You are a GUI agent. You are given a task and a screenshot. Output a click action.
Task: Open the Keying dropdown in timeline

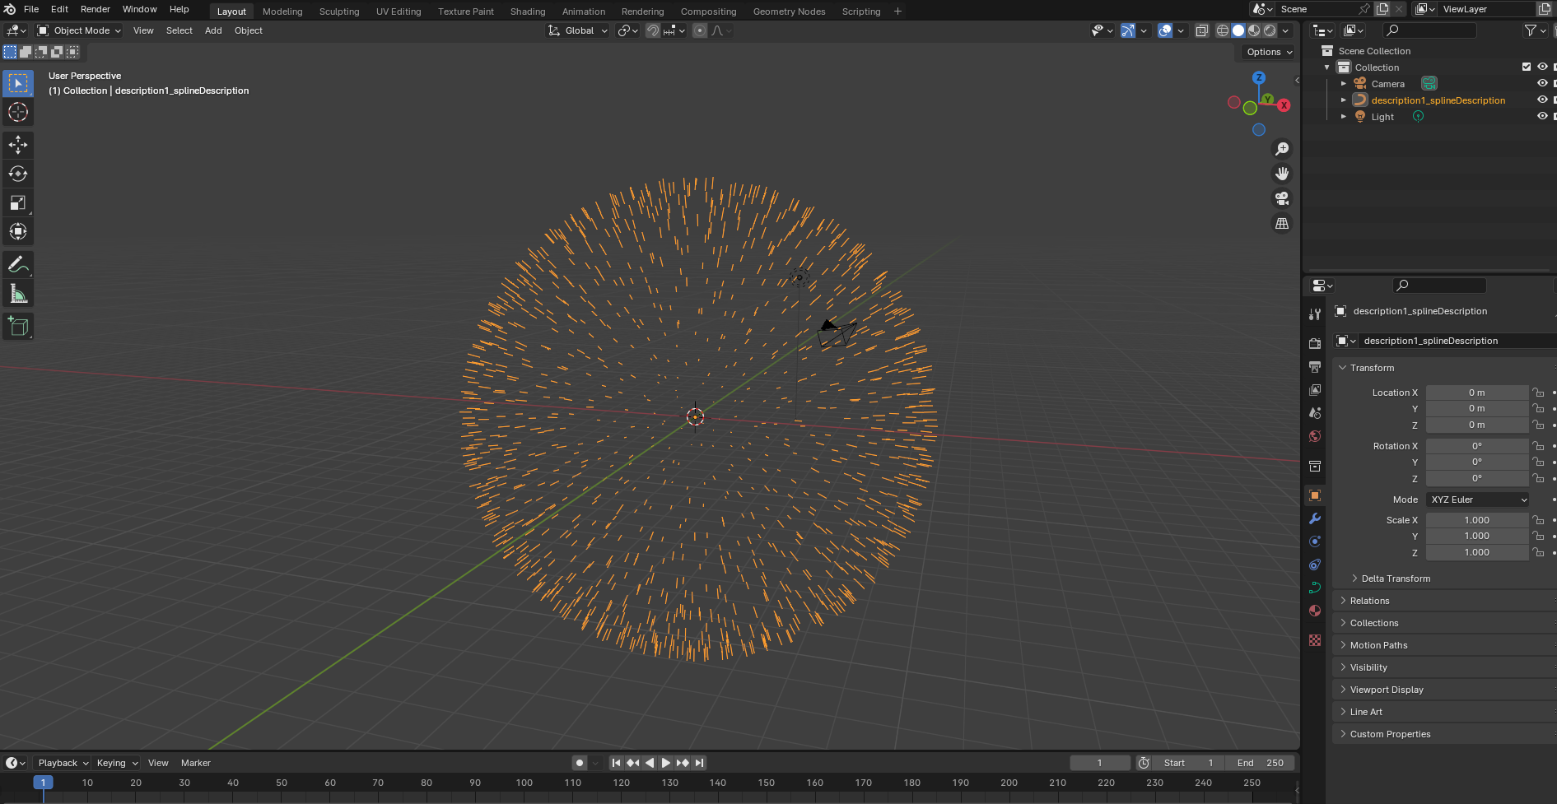click(x=116, y=763)
